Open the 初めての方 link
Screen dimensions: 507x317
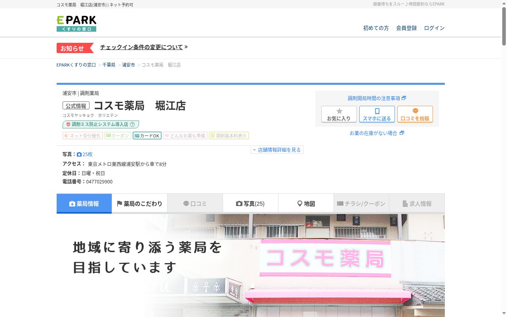coord(376,28)
